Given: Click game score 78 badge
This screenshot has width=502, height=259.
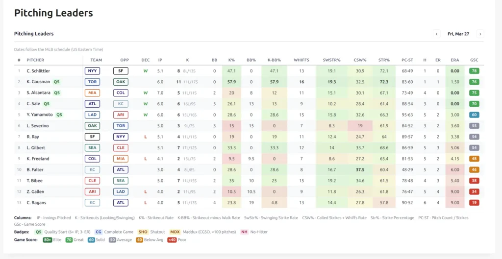Looking at the screenshot, I should pyautogui.click(x=474, y=71).
